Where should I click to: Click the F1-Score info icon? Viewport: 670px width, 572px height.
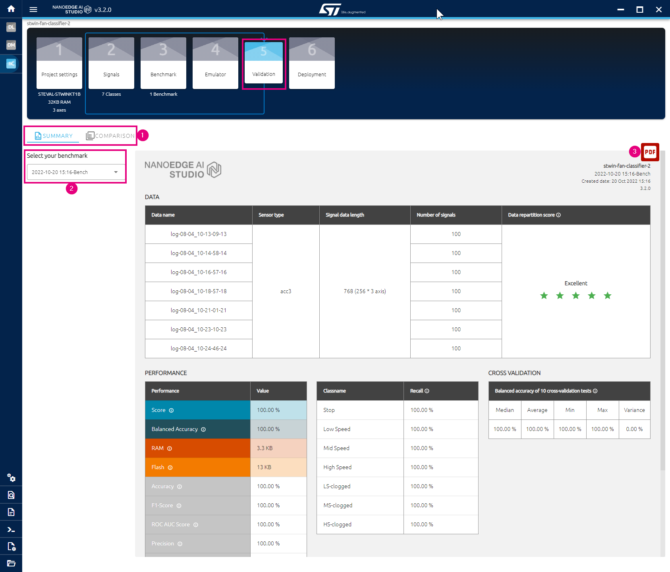(179, 506)
